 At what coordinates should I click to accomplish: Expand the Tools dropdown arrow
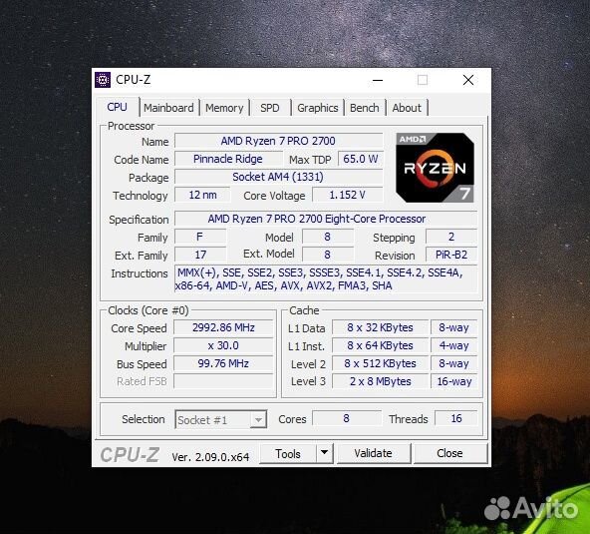(x=324, y=454)
